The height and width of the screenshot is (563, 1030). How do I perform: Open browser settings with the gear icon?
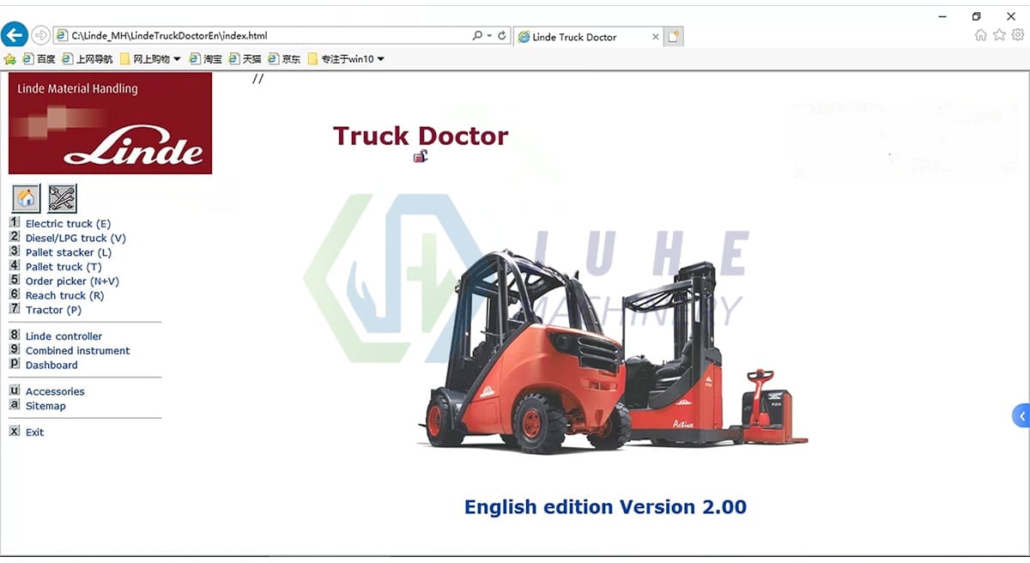coord(1019,36)
